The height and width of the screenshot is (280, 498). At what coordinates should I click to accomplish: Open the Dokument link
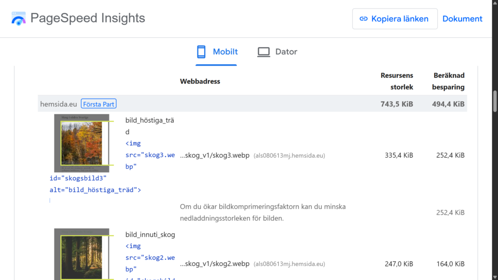462,19
